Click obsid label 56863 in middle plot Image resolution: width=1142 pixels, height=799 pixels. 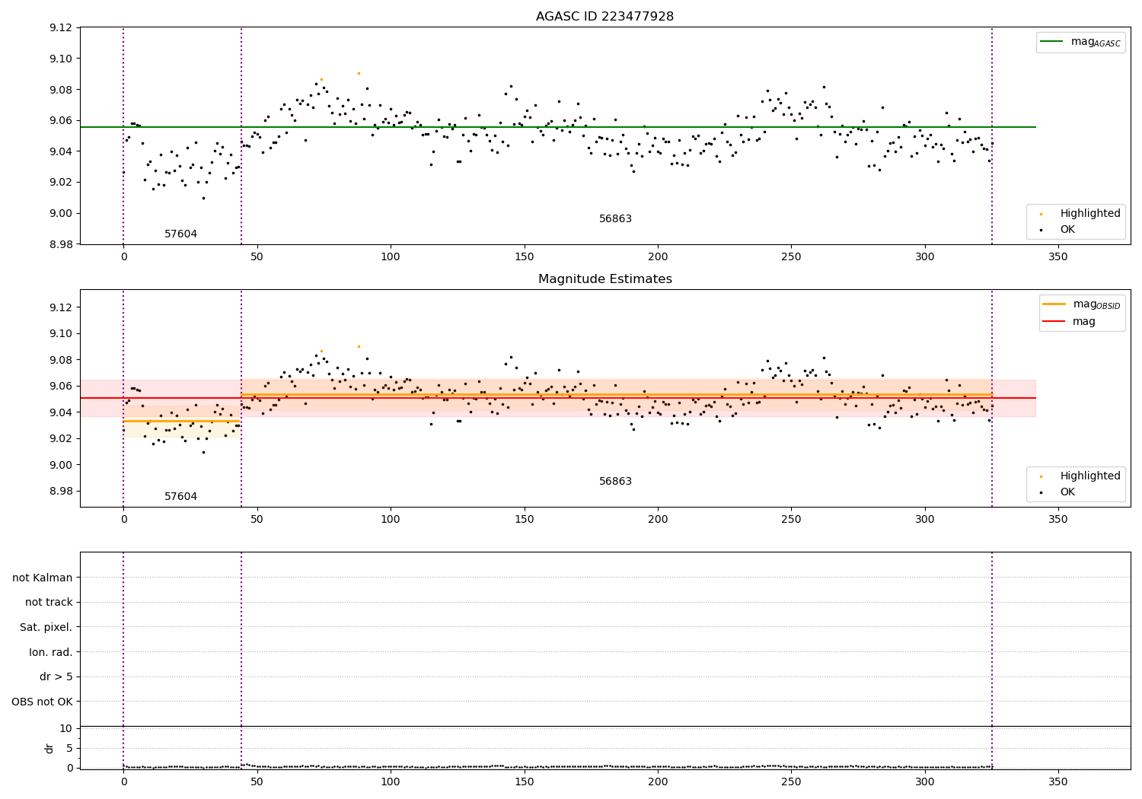pos(615,482)
